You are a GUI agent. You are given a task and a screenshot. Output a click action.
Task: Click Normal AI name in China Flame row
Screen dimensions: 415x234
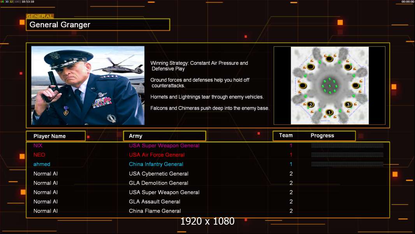point(46,211)
